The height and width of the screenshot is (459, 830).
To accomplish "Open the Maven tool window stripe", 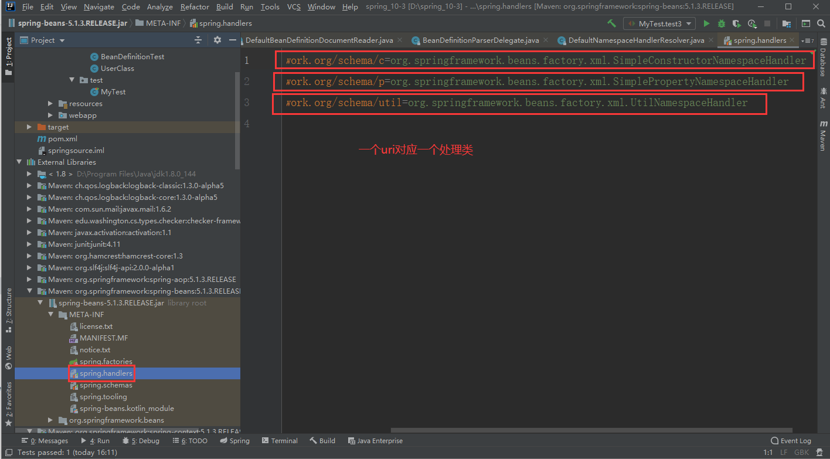I will click(x=823, y=135).
